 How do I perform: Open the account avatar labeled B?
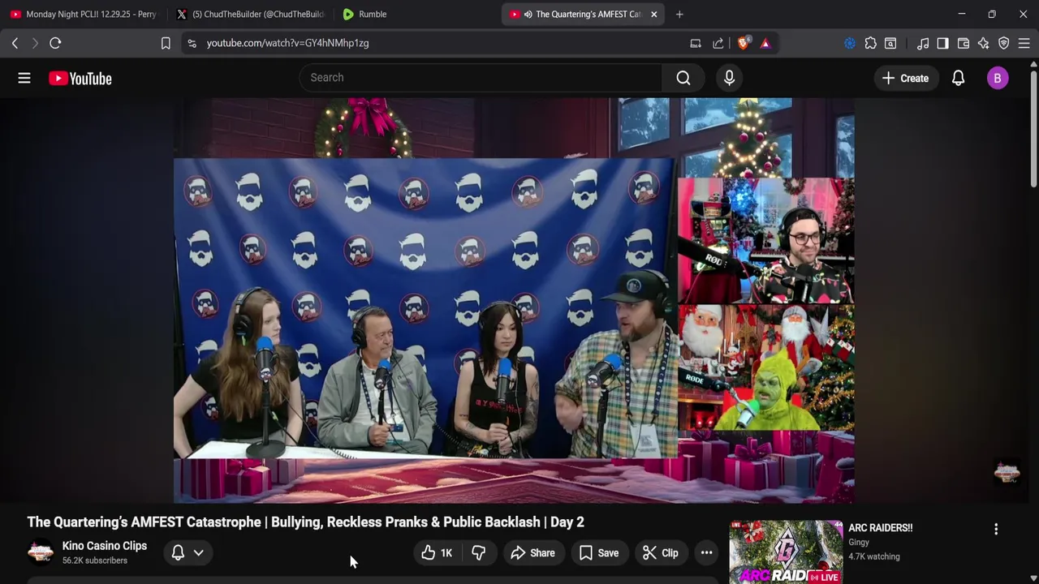pos(998,78)
